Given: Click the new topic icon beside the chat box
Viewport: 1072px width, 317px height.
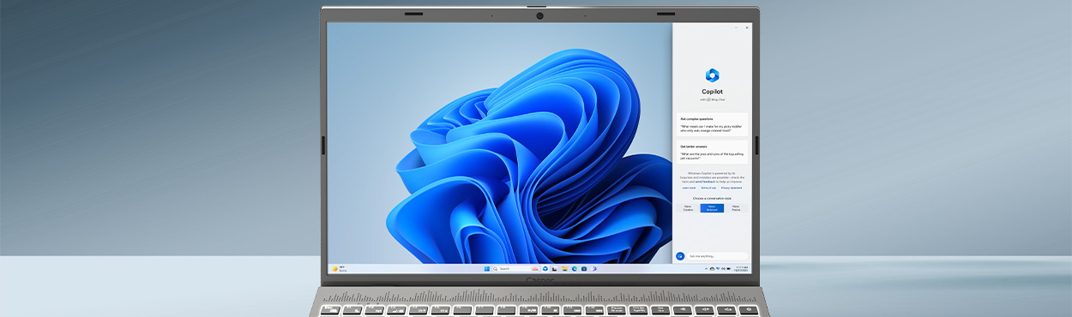Looking at the screenshot, I should pyautogui.click(x=680, y=255).
